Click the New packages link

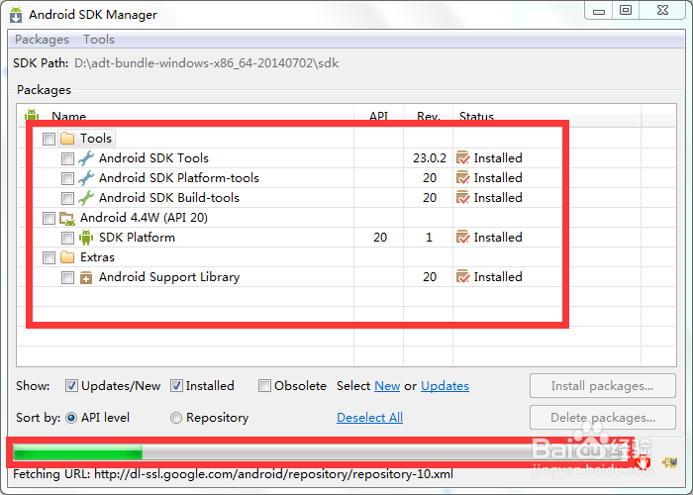(x=387, y=386)
